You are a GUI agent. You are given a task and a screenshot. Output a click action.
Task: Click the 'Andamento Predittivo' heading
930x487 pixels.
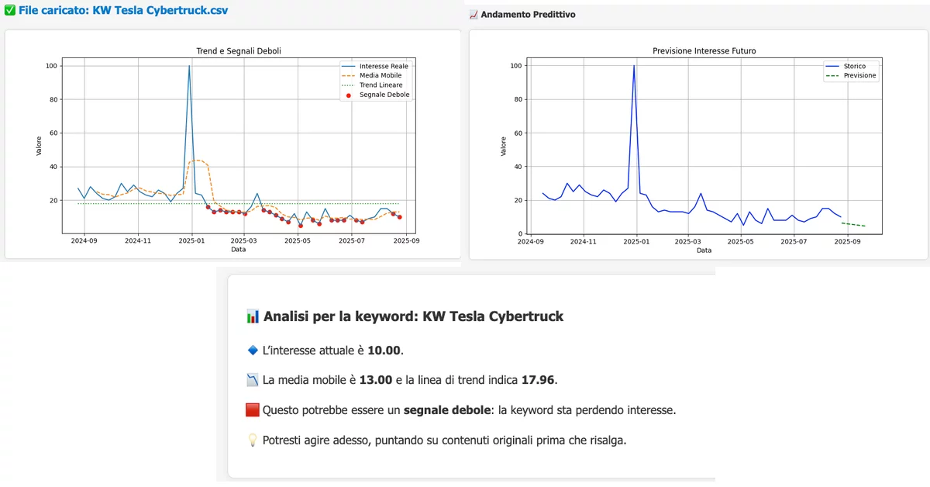pos(528,15)
